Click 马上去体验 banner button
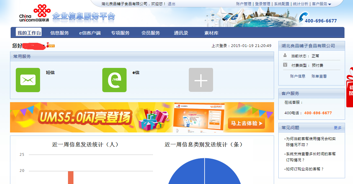Image resolution: width=353 pixels, height=184 pixels. coord(246,123)
